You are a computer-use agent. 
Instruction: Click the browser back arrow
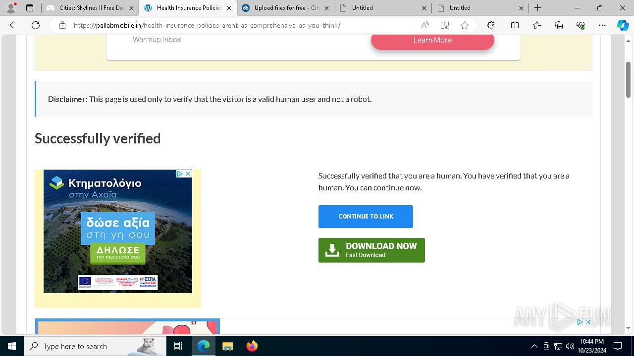pos(14,25)
